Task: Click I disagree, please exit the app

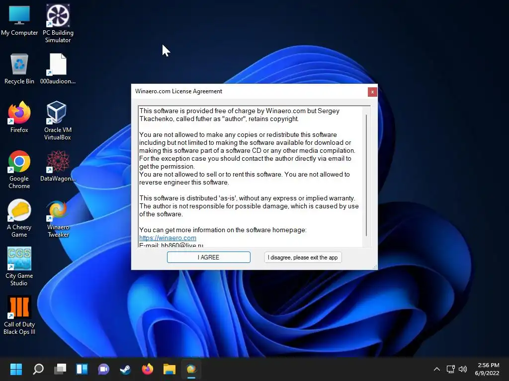Action: click(303, 257)
